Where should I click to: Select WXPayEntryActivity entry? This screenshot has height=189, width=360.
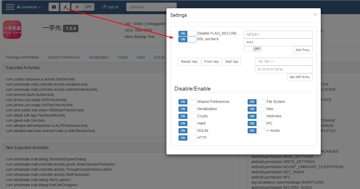(39, 105)
